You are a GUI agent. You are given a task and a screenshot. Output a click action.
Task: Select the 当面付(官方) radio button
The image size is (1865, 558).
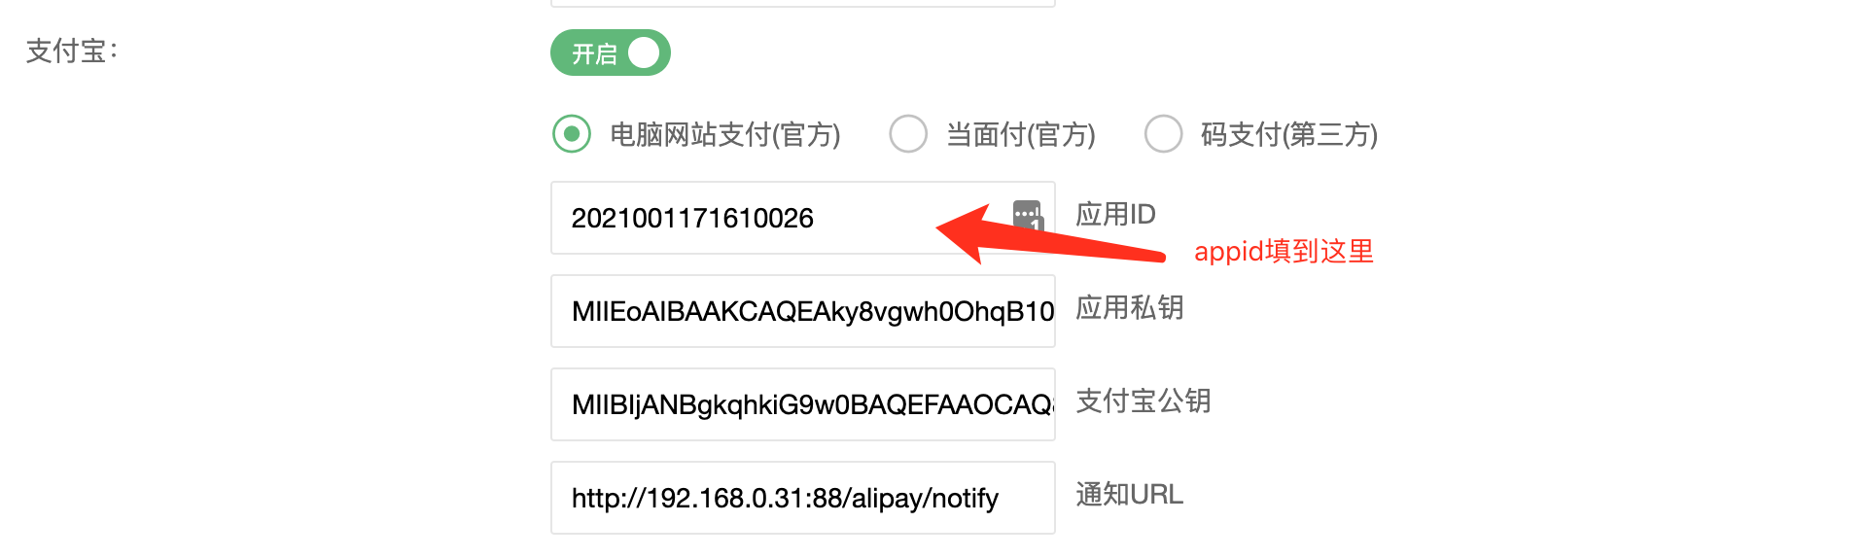tap(908, 133)
